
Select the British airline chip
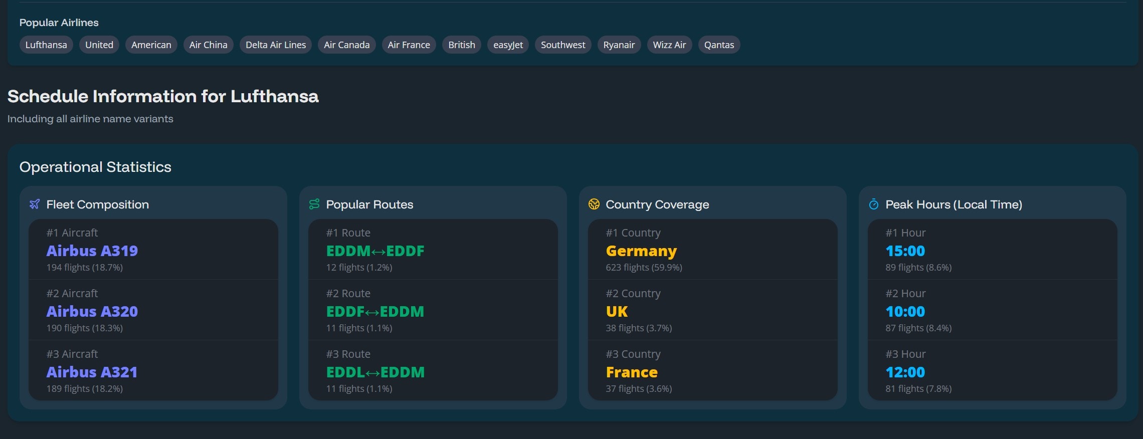461,45
